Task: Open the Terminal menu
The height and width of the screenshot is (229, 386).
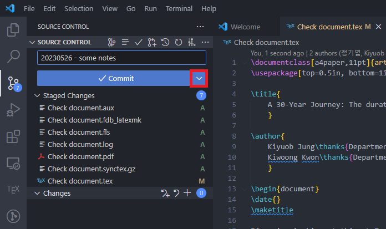Action: [179, 9]
